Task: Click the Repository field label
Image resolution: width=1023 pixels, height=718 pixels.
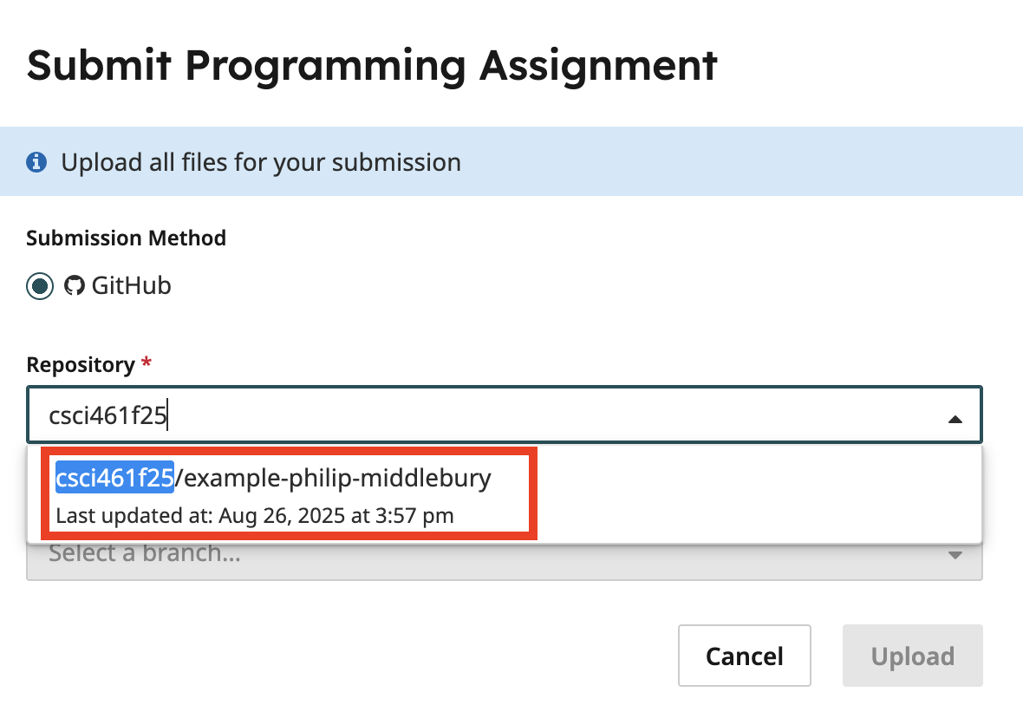Action: pyautogui.click(x=81, y=364)
